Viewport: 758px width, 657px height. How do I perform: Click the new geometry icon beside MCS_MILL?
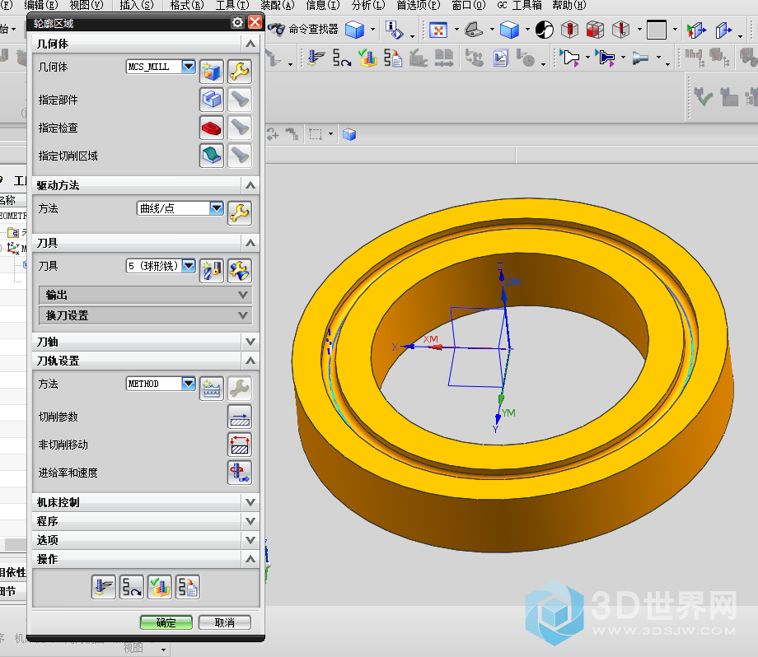pos(212,72)
